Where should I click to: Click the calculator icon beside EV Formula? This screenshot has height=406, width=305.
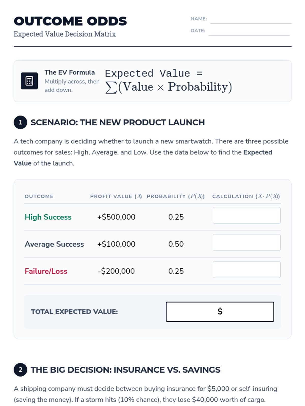click(29, 81)
